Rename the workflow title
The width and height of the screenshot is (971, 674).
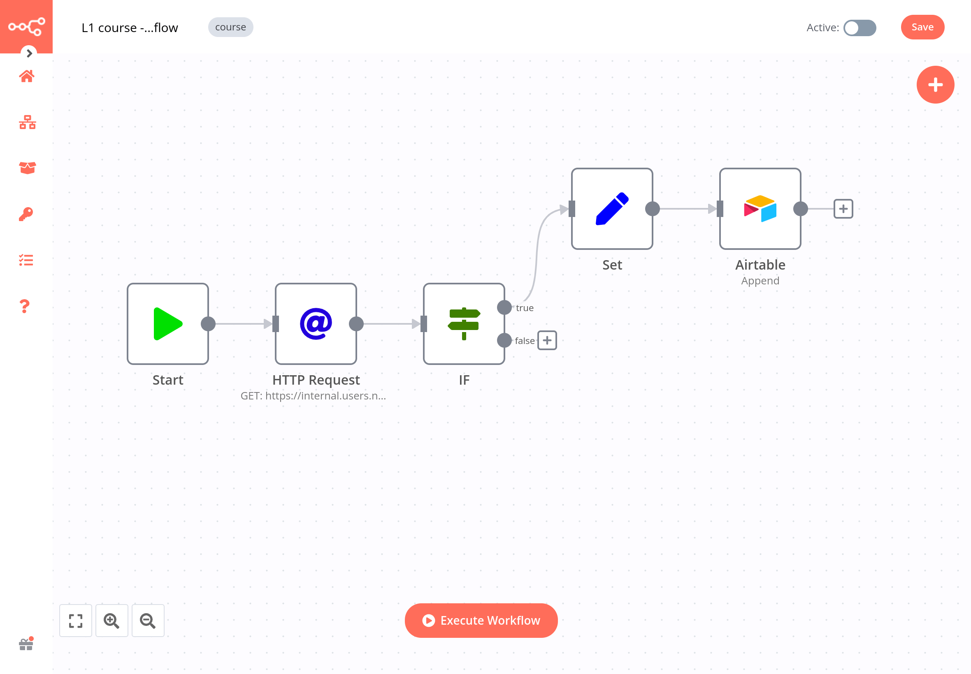point(130,27)
